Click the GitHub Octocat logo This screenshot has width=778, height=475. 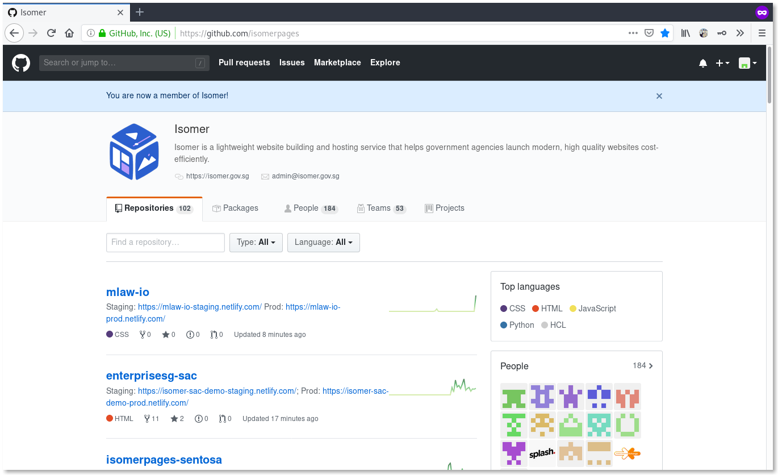tap(21, 63)
